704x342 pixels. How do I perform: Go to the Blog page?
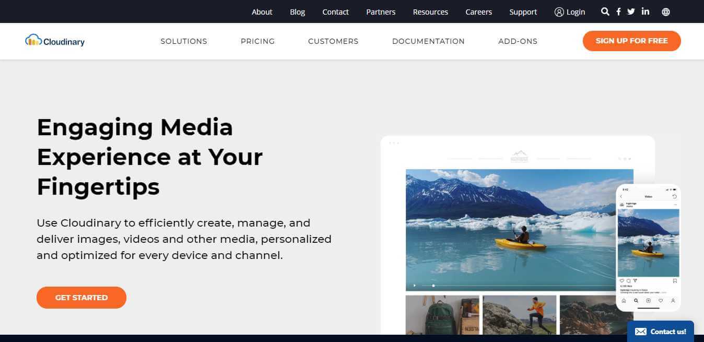point(298,12)
